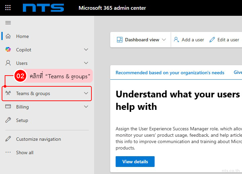Collapse the navigation hamburger menu
The height and width of the screenshot is (174, 242).
(x=8, y=23)
